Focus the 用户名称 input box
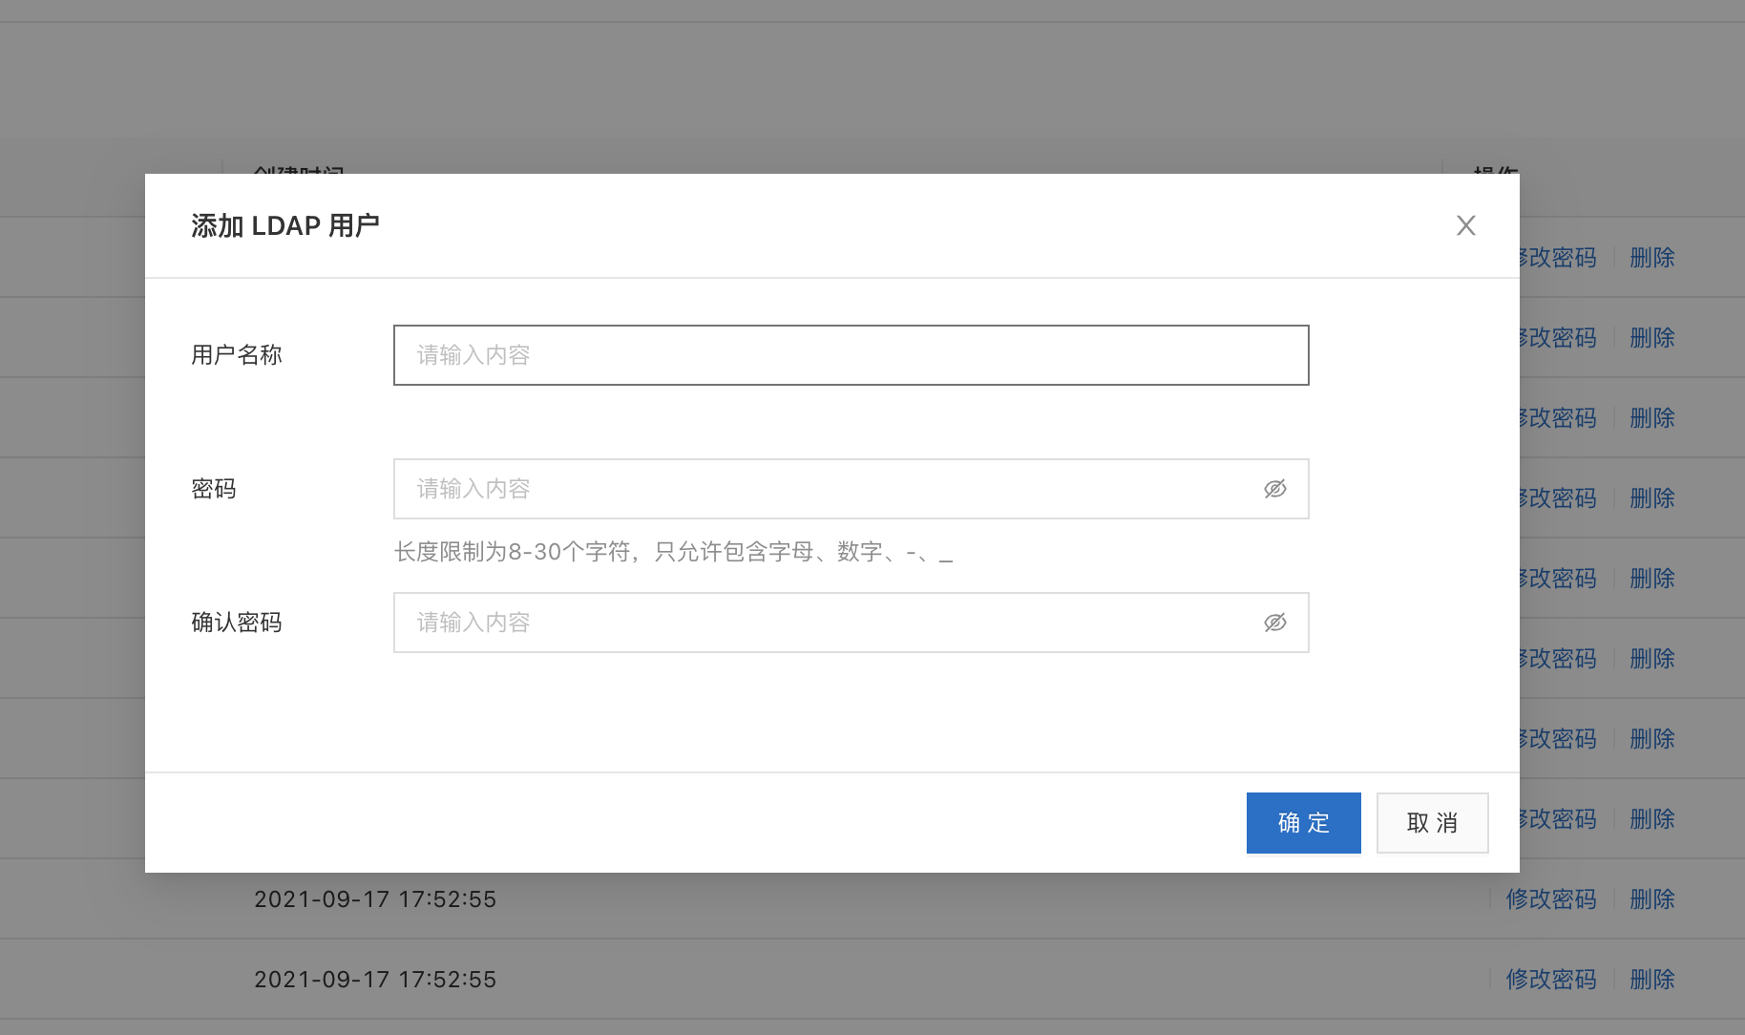The height and width of the screenshot is (1035, 1745). [x=851, y=355]
